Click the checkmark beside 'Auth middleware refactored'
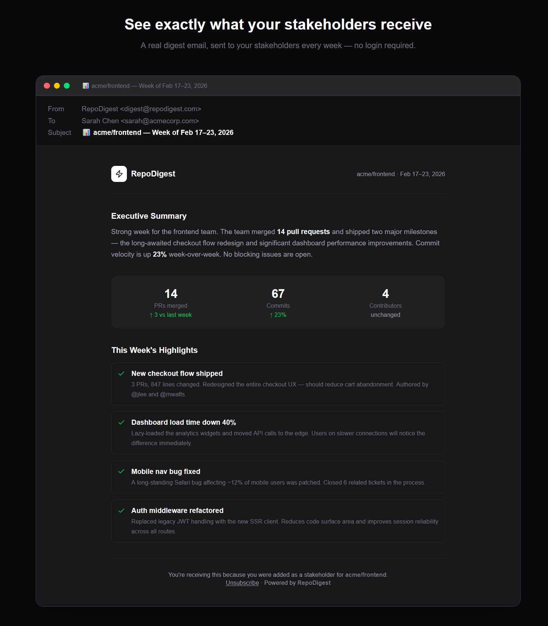The image size is (548, 626). click(x=121, y=511)
